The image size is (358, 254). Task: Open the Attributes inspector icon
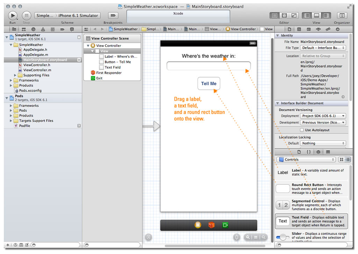(x=318, y=29)
